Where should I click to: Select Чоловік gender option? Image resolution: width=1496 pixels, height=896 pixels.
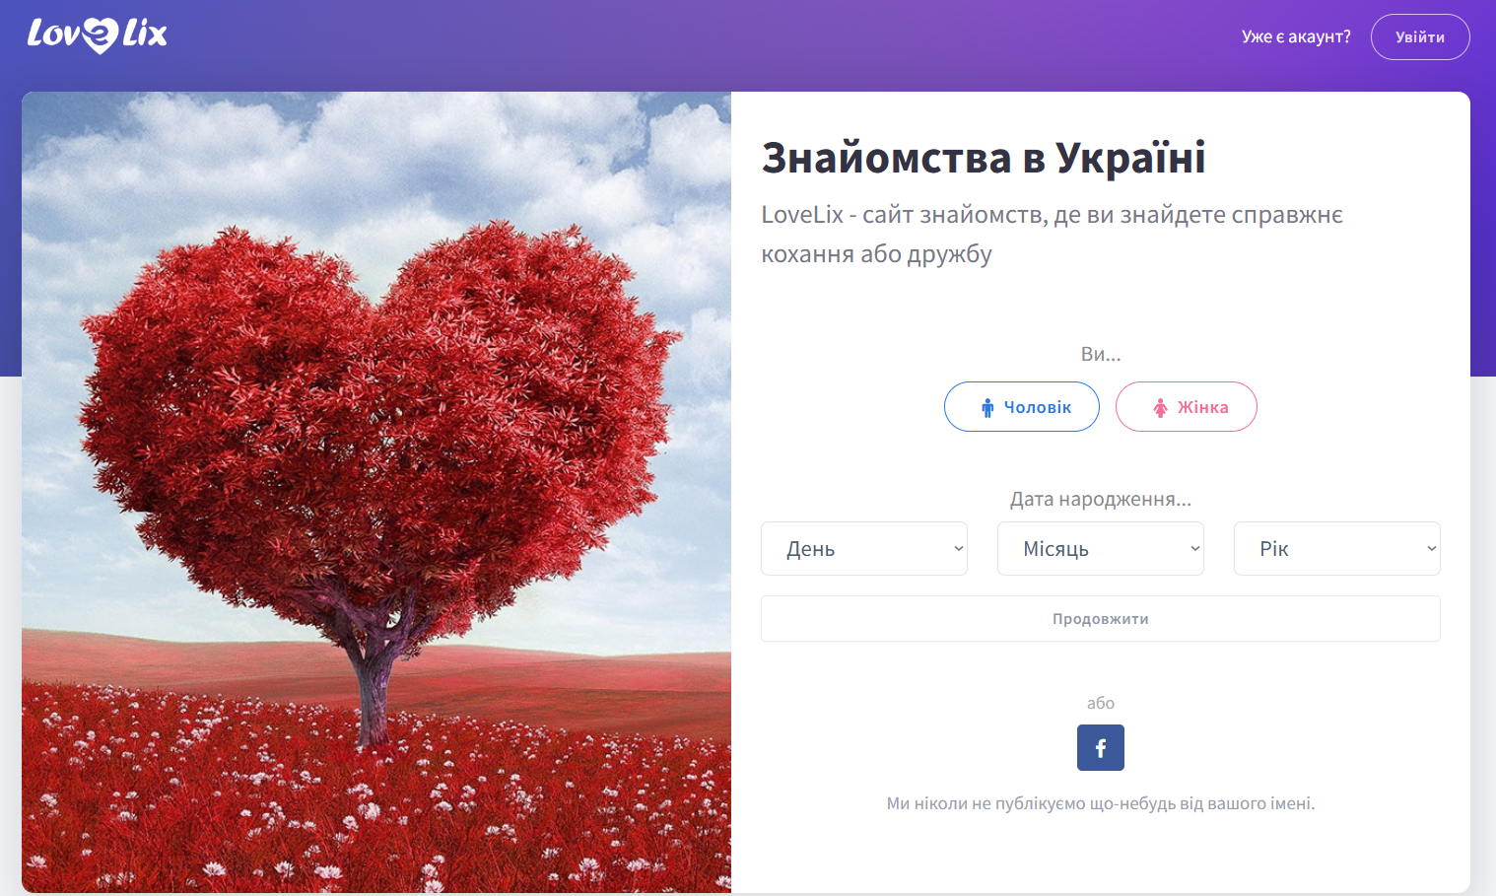coord(1022,407)
